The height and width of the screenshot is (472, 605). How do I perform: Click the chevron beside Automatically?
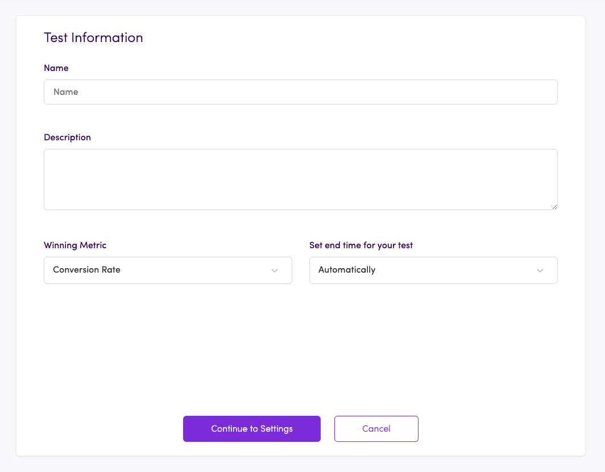pyautogui.click(x=540, y=270)
